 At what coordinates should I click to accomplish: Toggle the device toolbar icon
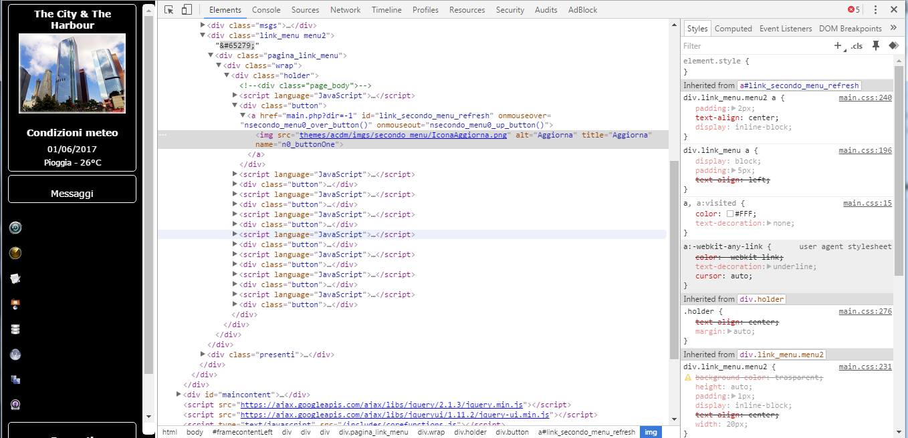pyautogui.click(x=187, y=9)
